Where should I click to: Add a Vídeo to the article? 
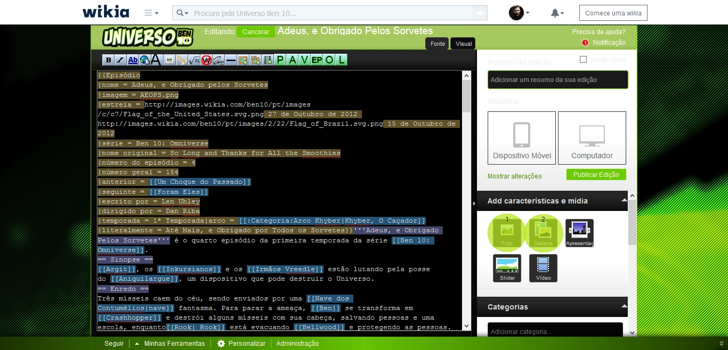[x=543, y=268]
